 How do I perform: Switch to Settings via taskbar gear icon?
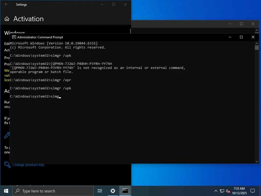click(x=113, y=191)
